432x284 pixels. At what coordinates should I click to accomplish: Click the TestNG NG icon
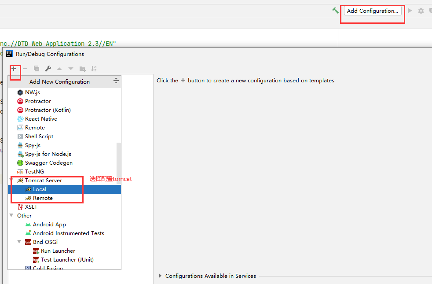point(20,172)
